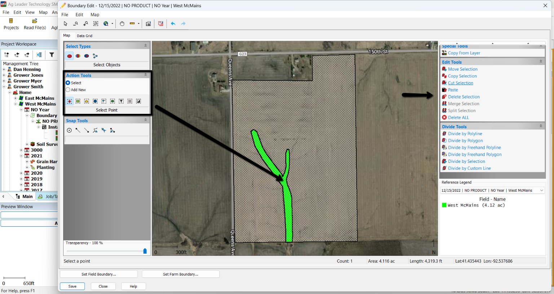Choose the Select radio button
The height and width of the screenshot is (294, 554).
pyautogui.click(x=68, y=83)
